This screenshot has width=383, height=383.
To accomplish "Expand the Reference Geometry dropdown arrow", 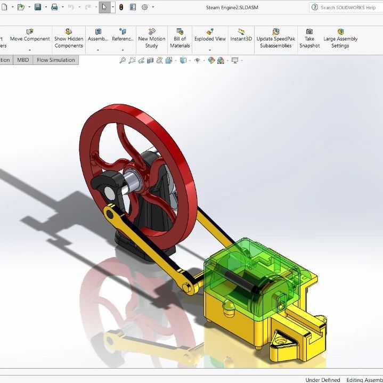I will point(123,50).
